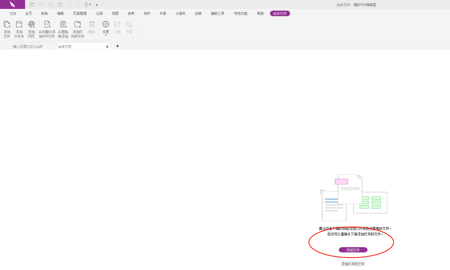Click the 添加打开的文件 button at bottom
The image size is (450, 270).
click(353, 264)
